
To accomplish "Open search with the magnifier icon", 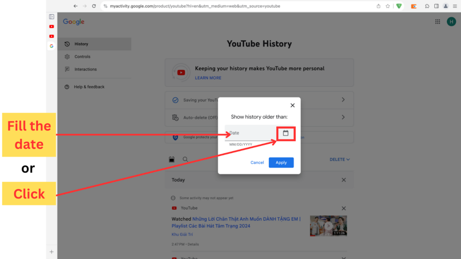I will tap(185, 159).
